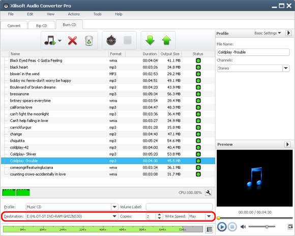This screenshot has height=236, width=295.
Task: Click green status icon for coldplay-42 row
Action: point(198,147)
